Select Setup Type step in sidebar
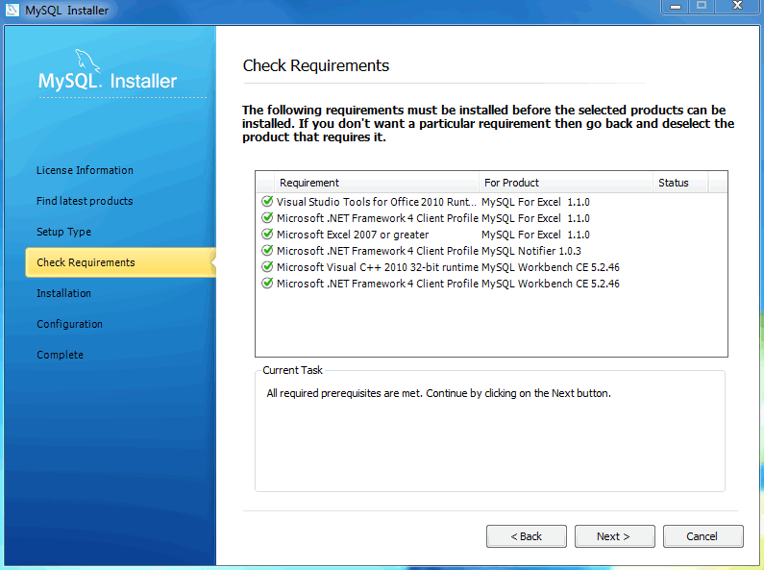This screenshot has width=764, height=570. [x=63, y=232]
